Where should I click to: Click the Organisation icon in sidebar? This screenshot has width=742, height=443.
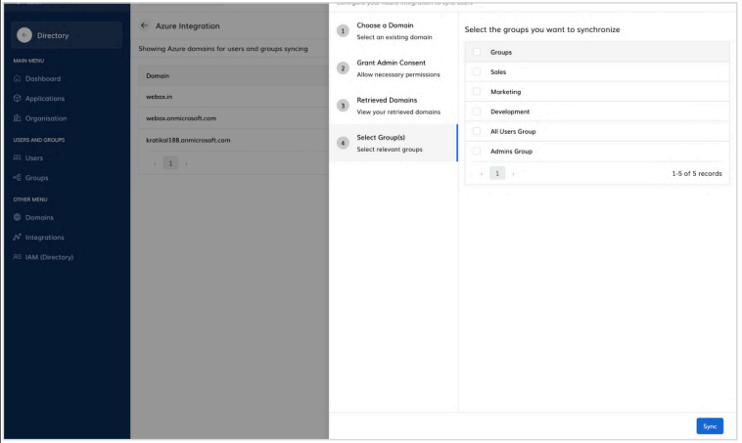pos(17,118)
